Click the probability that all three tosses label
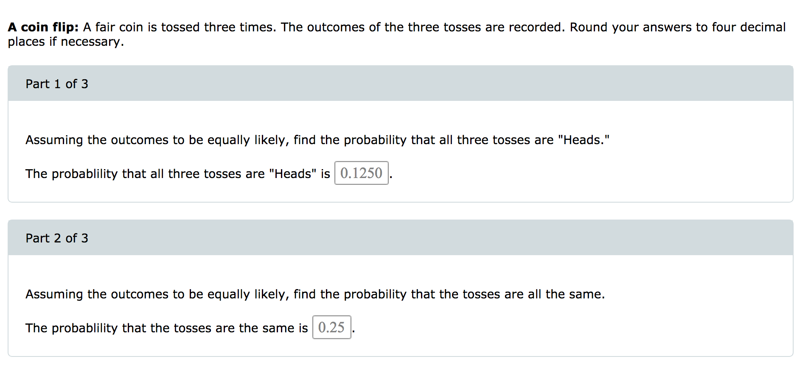Image resolution: width=797 pixels, height=373 pixels. click(x=177, y=173)
